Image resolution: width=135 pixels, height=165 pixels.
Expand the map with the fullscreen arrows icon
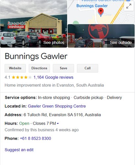(x=129, y=6)
